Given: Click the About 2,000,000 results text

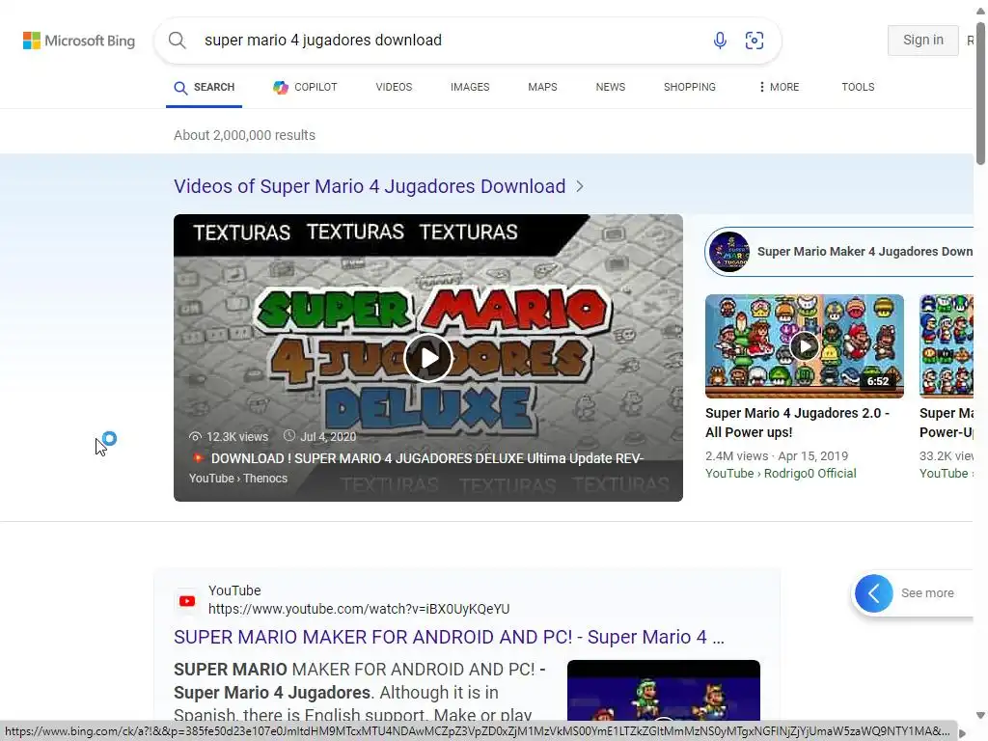Looking at the screenshot, I should [x=244, y=135].
